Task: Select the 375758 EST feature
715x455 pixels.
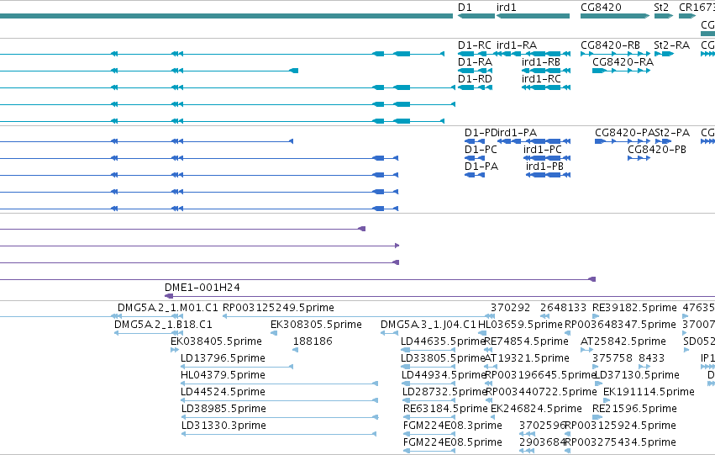Action: click(x=595, y=367)
